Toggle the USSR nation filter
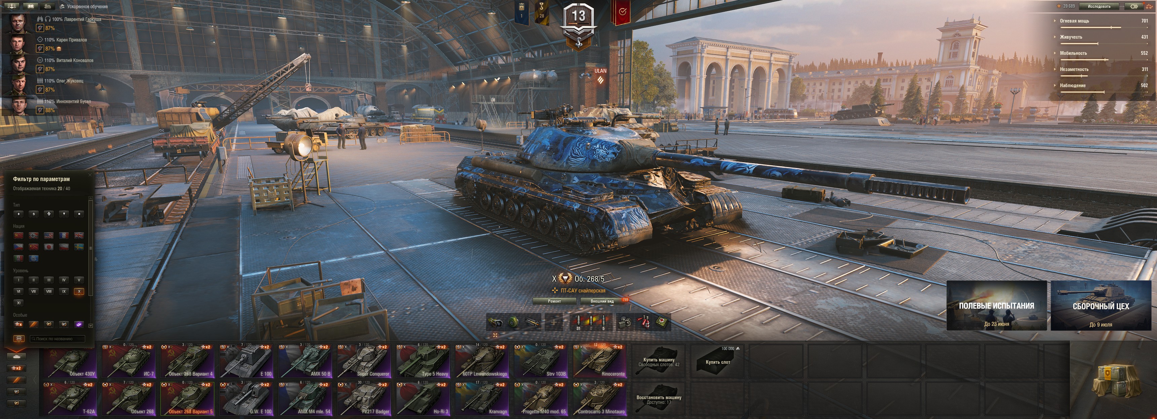 point(19,235)
